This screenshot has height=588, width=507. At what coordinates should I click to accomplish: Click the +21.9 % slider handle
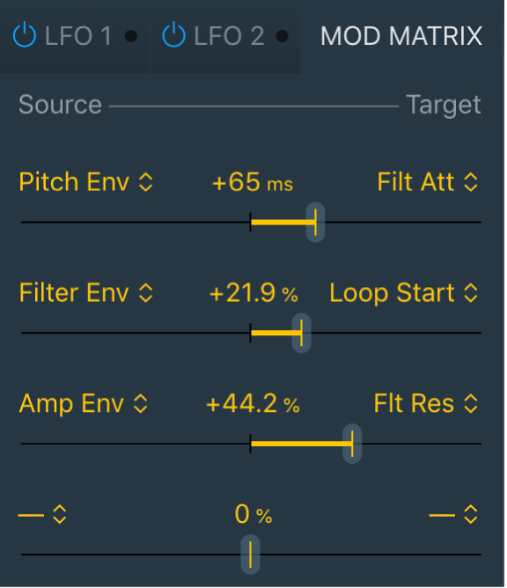(302, 333)
